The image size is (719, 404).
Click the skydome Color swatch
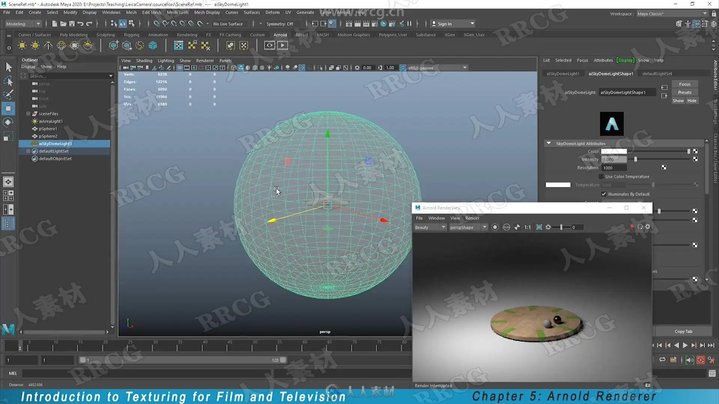(613, 151)
